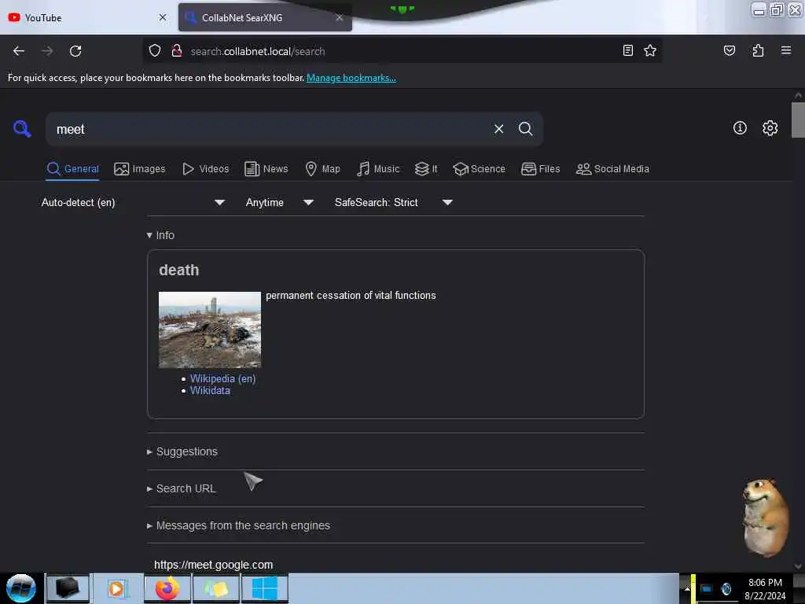Expand the Suggestions section
Screen dimensions: 805x604
(182, 451)
